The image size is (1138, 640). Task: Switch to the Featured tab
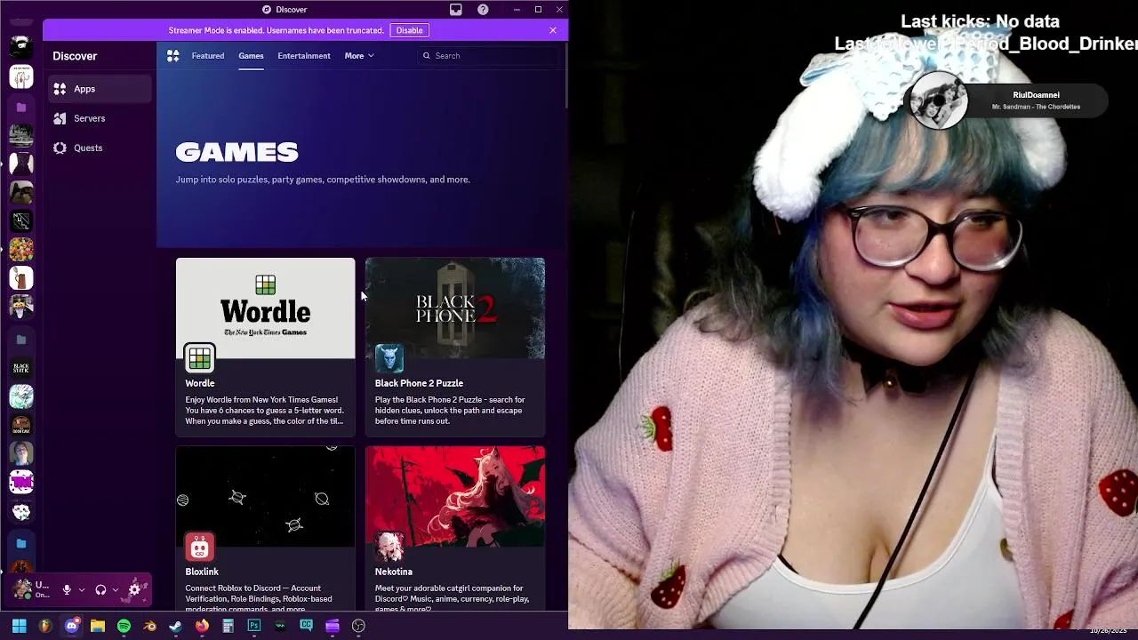[x=208, y=56]
